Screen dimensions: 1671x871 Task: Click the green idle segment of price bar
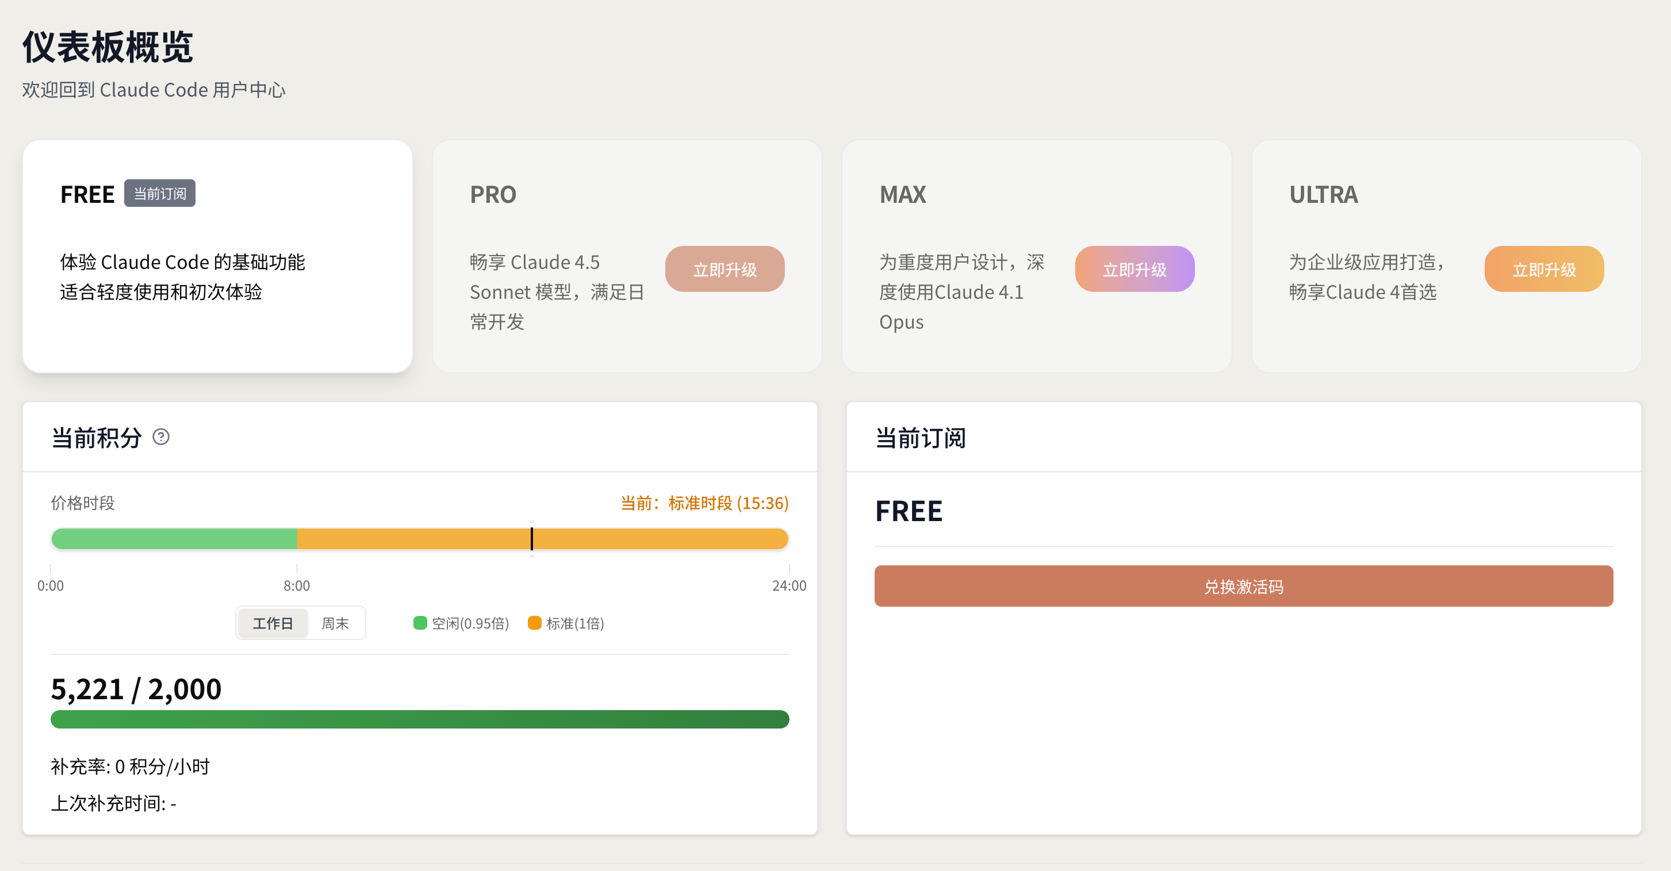point(174,538)
